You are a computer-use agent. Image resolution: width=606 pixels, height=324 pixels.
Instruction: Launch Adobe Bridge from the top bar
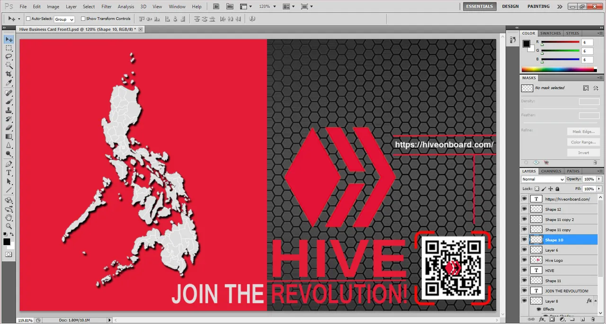tap(216, 7)
